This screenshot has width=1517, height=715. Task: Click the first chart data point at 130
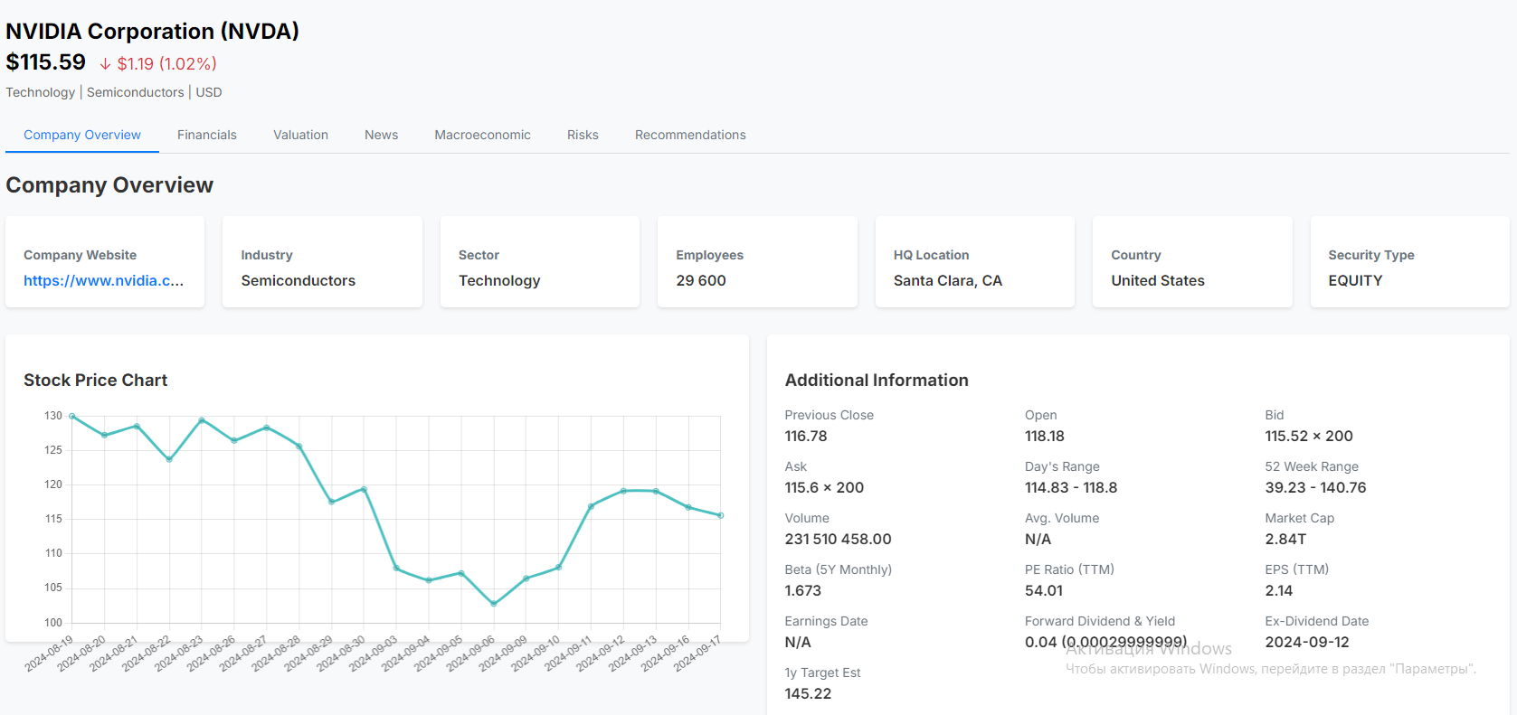coord(72,417)
